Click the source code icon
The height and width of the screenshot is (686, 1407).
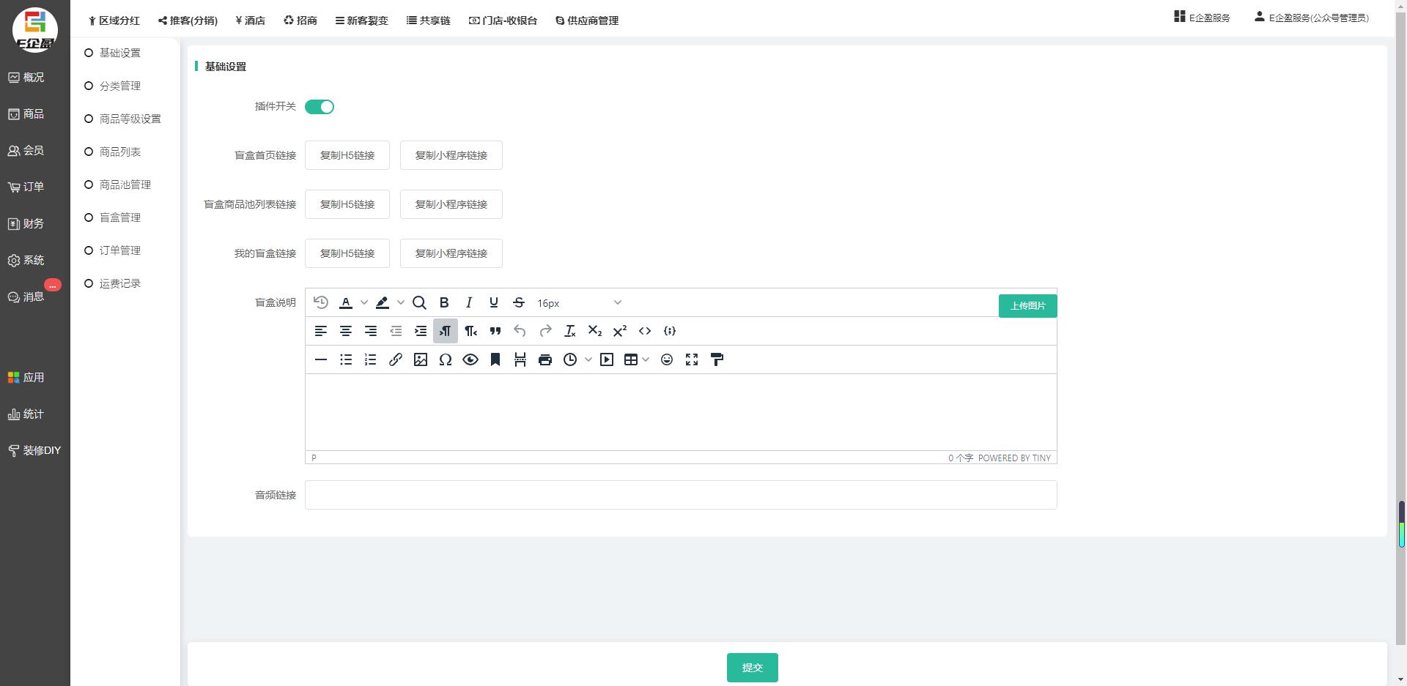[x=645, y=331]
